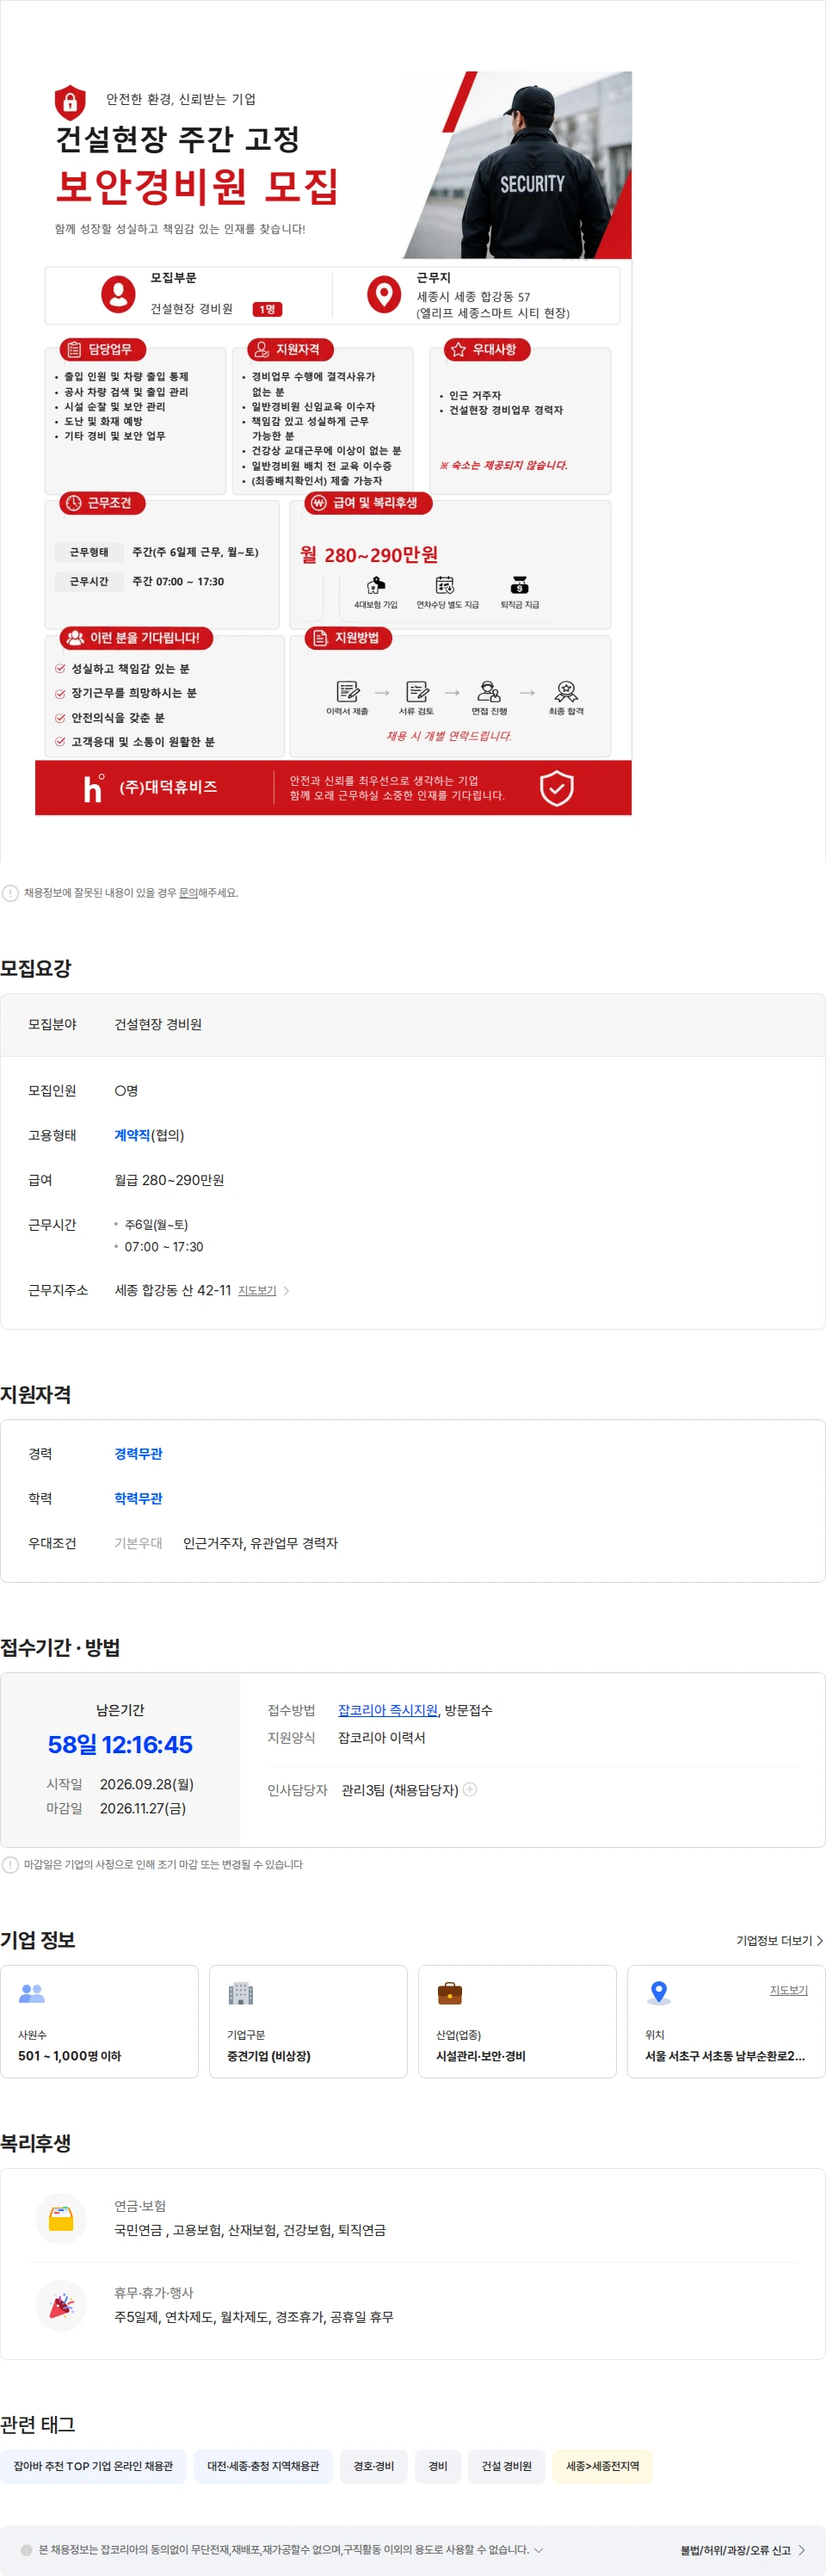Viewport: 826px width, 2576px height.
Task: Click 중견기업 (비상장) company type text
Action: (269, 2056)
